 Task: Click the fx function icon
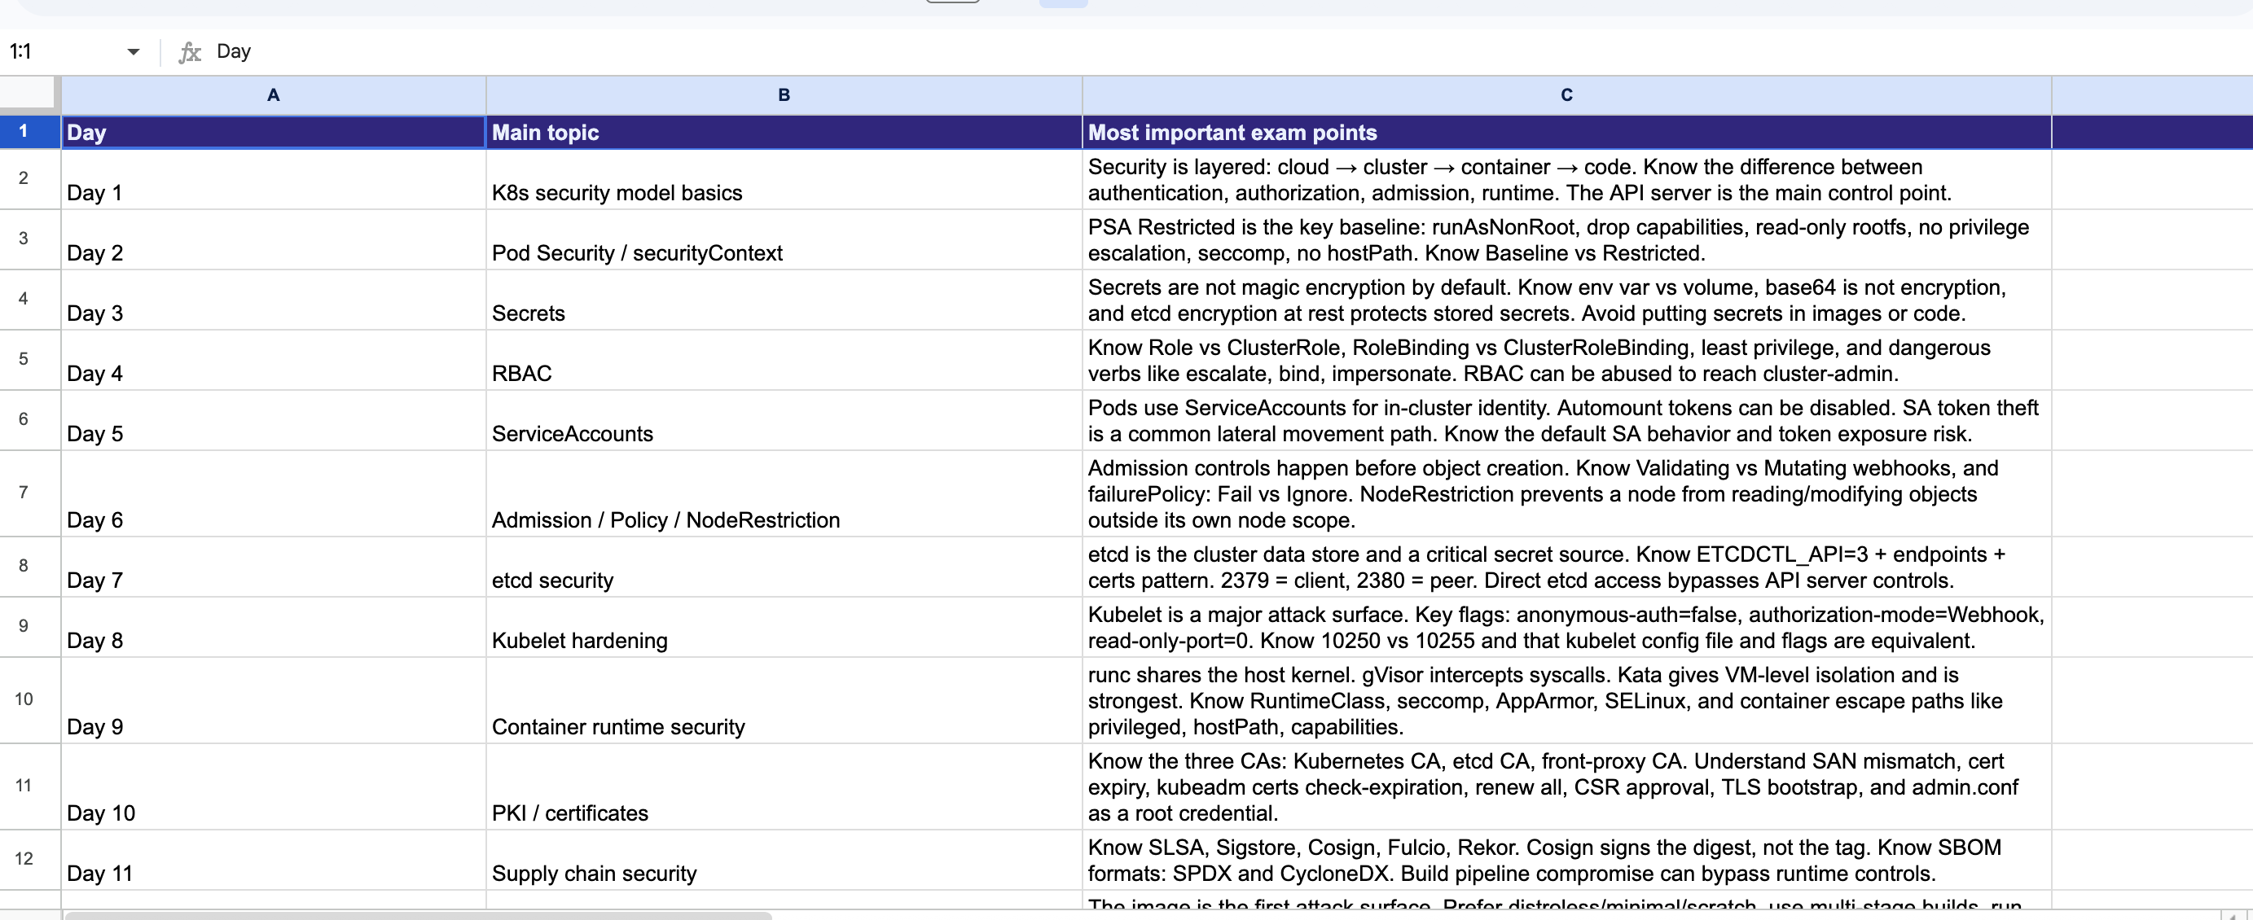click(190, 52)
